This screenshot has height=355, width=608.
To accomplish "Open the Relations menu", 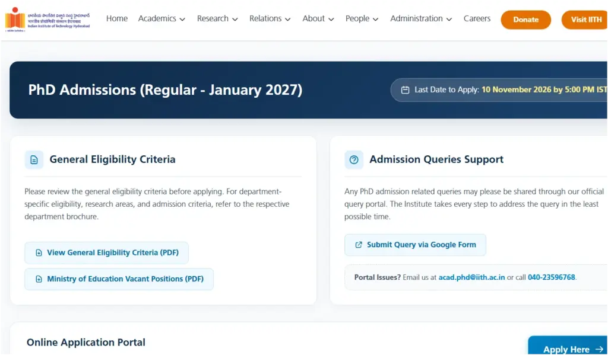I will tap(270, 18).
